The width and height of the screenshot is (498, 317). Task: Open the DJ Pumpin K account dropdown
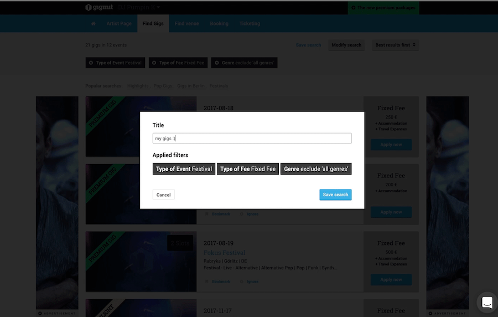coord(139,7)
